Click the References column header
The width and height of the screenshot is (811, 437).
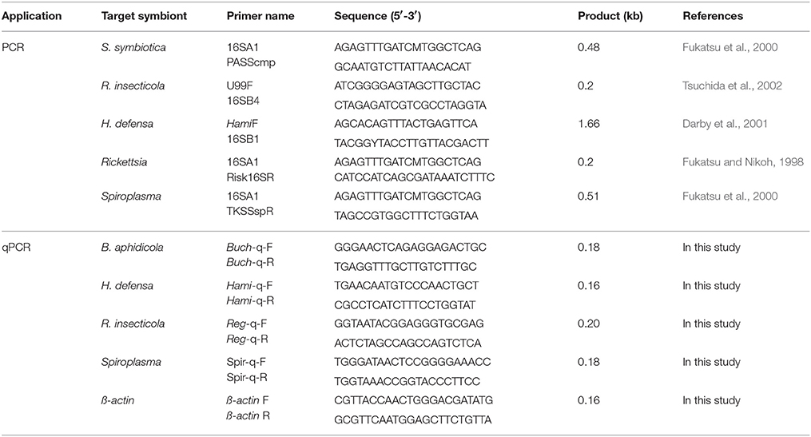point(713,16)
